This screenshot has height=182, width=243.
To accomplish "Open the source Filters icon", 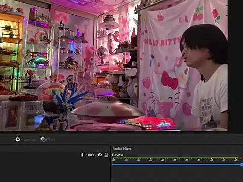I will point(43,139).
